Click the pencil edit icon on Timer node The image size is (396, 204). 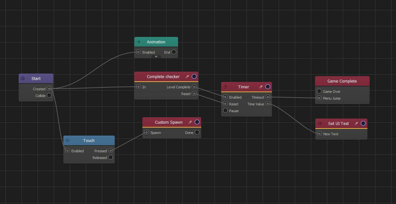(261, 87)
